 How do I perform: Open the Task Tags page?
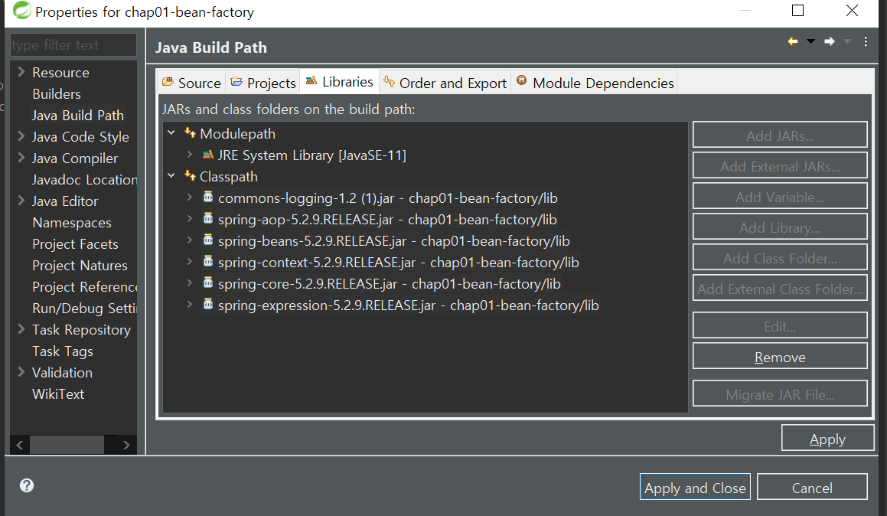[63, 351]
